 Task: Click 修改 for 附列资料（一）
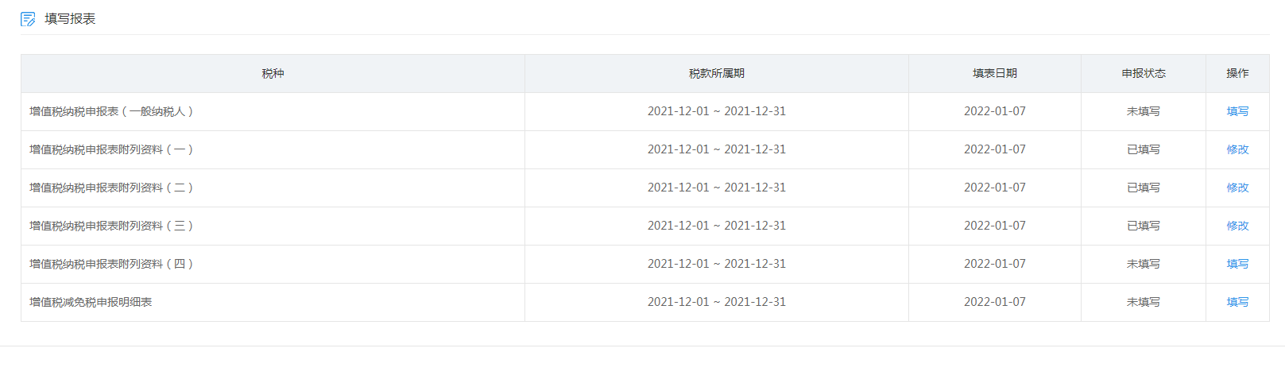tap(1237, 149)
